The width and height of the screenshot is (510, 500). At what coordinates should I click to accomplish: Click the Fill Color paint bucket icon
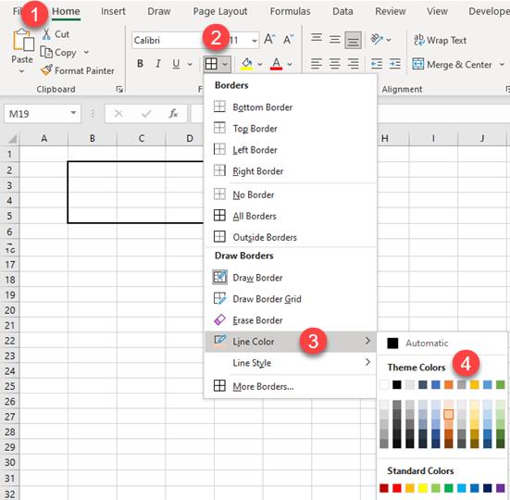click(x=247, y=64)
